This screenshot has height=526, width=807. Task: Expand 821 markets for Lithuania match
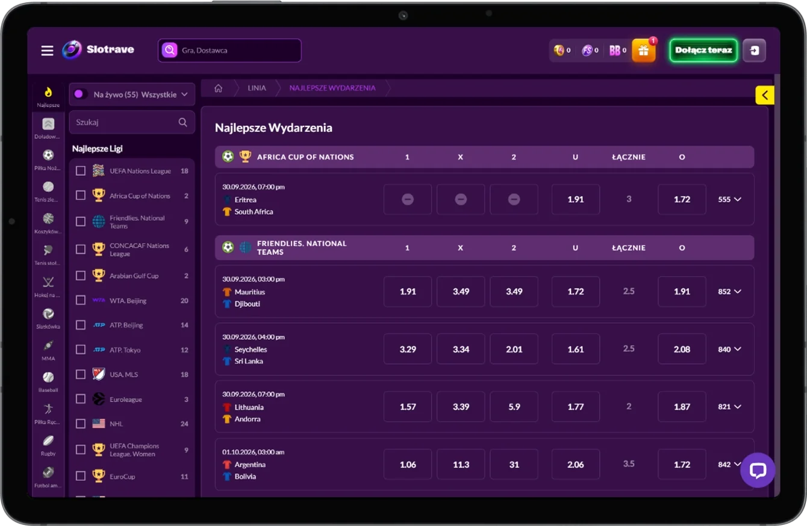click(729, 407)
